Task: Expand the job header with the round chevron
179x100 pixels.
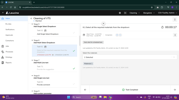Action: [104, 24]
